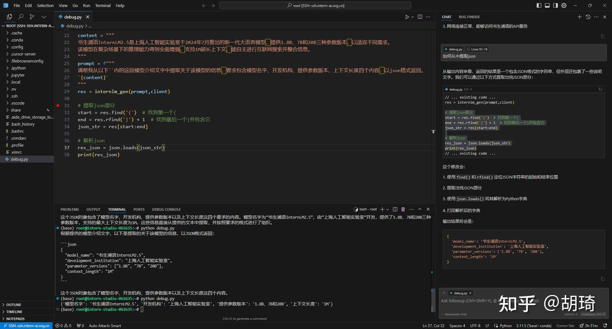This screenshot has width=612, height=329.
Task: Split the editor to the right
Action: pos(420,17)
